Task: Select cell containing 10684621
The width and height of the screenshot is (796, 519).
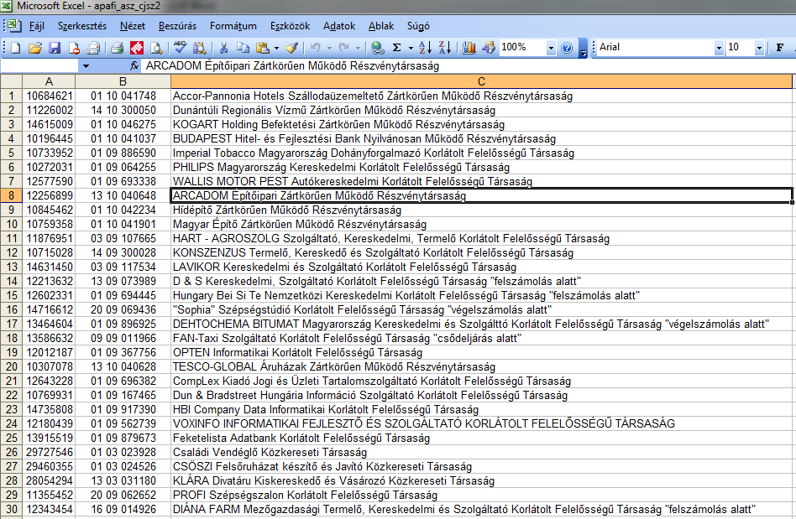Action: point(49,96)
